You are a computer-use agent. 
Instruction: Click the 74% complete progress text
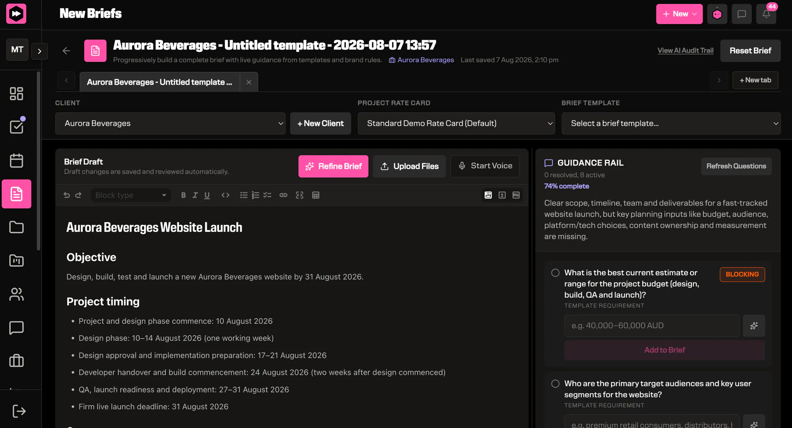pyautogui.click(x=566, y=186)
